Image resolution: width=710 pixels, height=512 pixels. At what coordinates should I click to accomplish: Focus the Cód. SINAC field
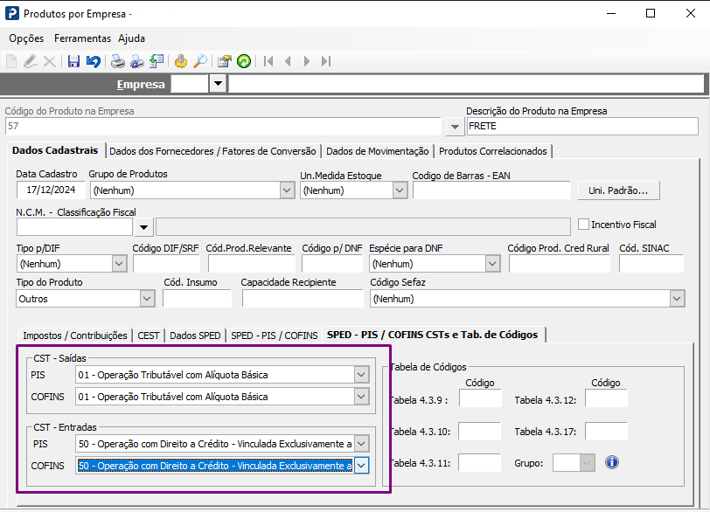tap(651, 264)
